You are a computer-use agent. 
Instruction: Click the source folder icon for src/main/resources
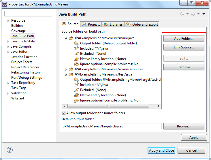71,69
